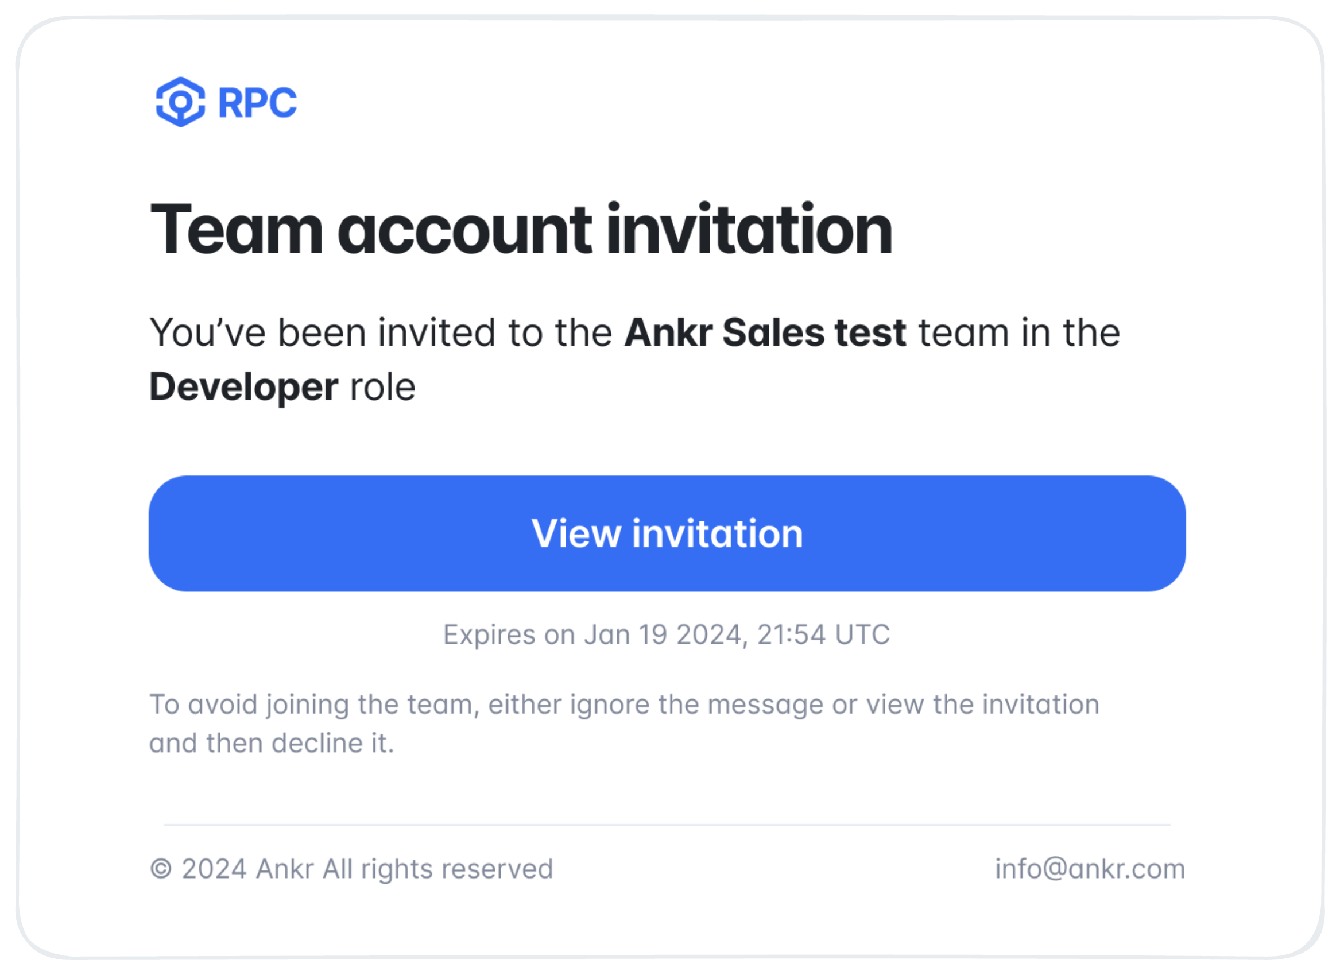This screenshot has width=1340, height=975.
Task: Click the and then decline it text
Action: coord(272,744)
